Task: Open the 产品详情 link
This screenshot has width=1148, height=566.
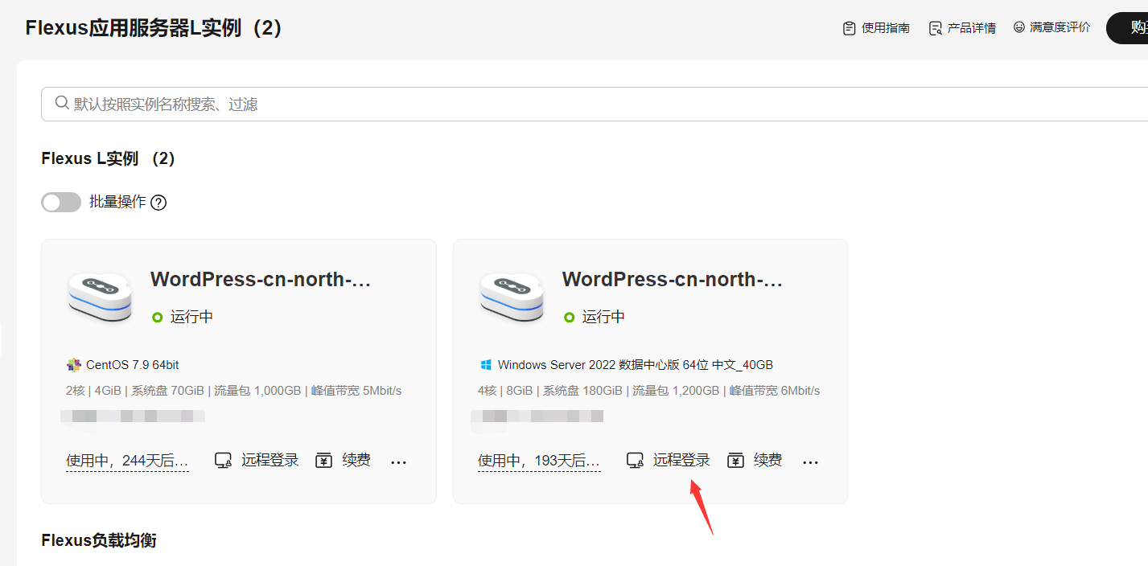Action: (971, 28)
